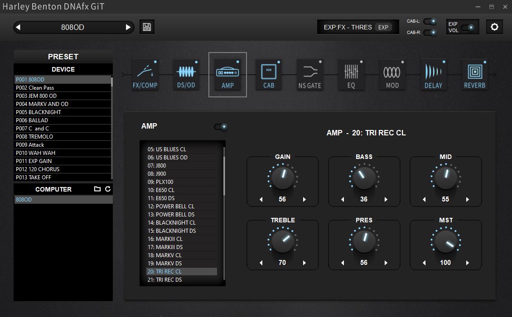Click the 808OD preset name display
This screenshot has width=512, height=317.
tap(73, 27)
